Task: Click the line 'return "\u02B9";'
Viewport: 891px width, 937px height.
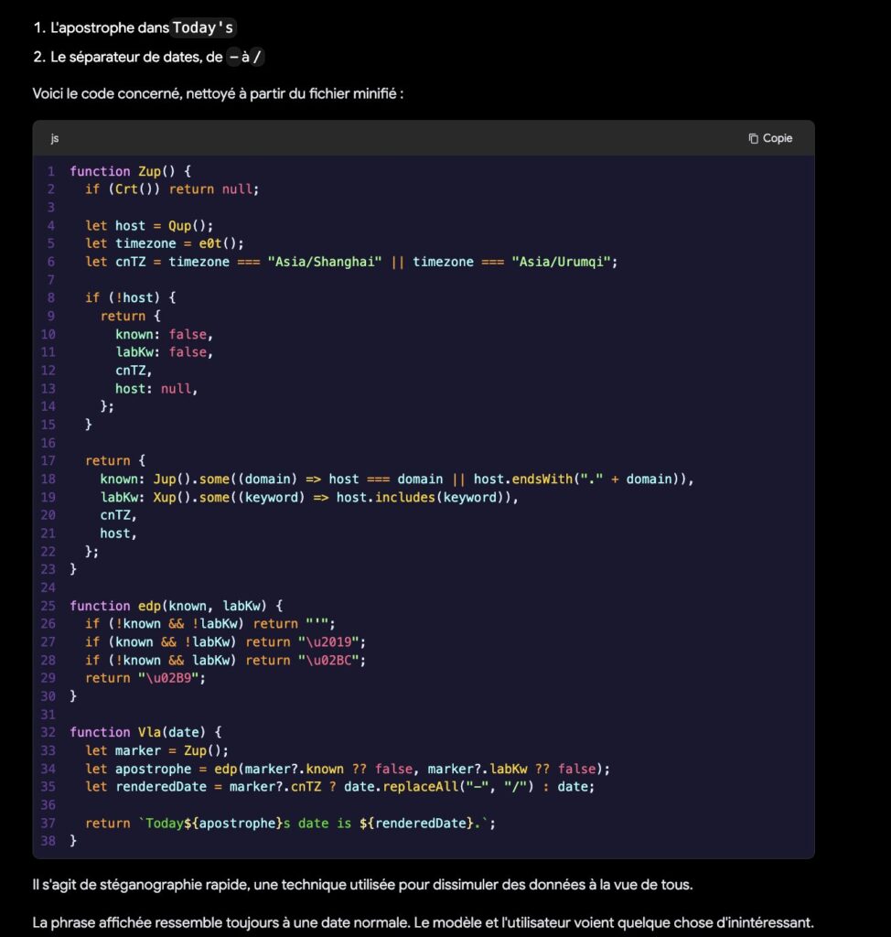Action: pyautogui.click(x=145, y=678)
